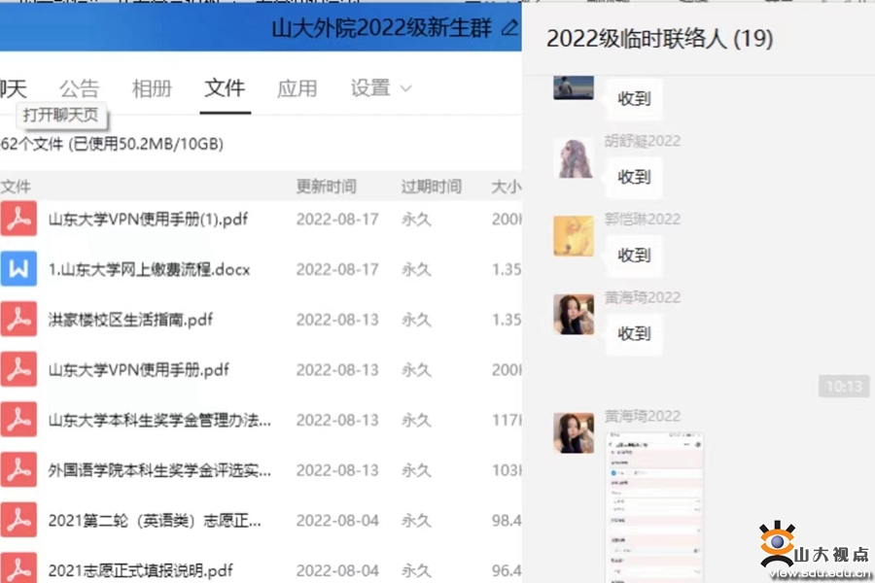Switch to the 公告 tab

tap(79, 88)
